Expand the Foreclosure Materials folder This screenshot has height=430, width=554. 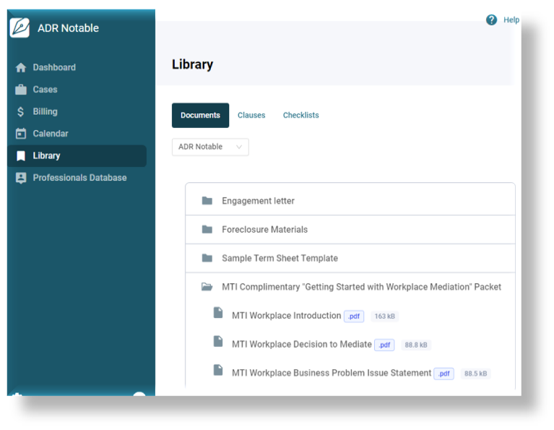click(x=264, y=230)
